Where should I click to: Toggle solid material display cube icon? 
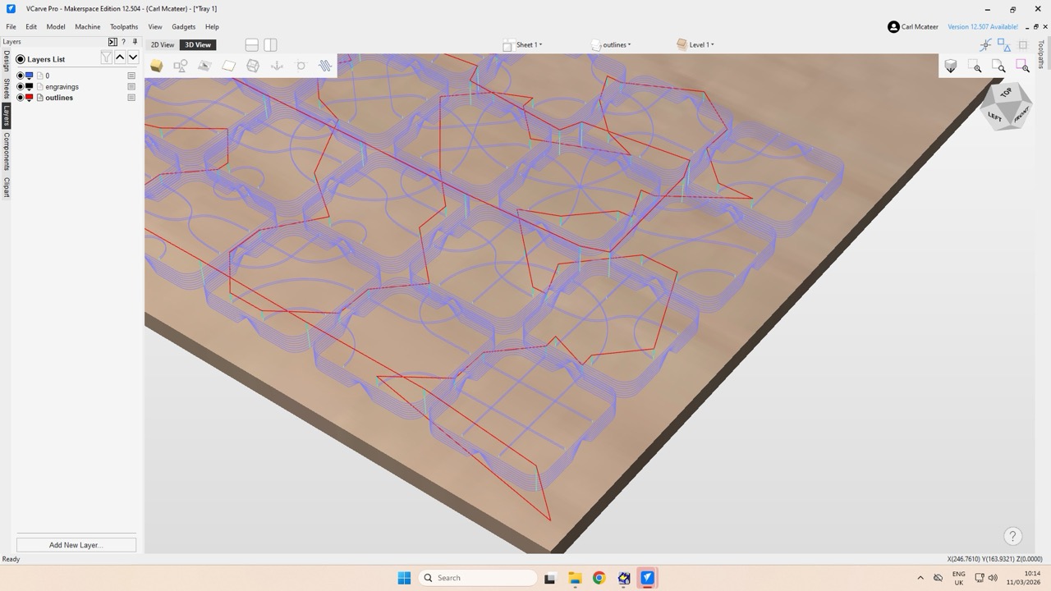pyautogui.click(x=156, y=66)
